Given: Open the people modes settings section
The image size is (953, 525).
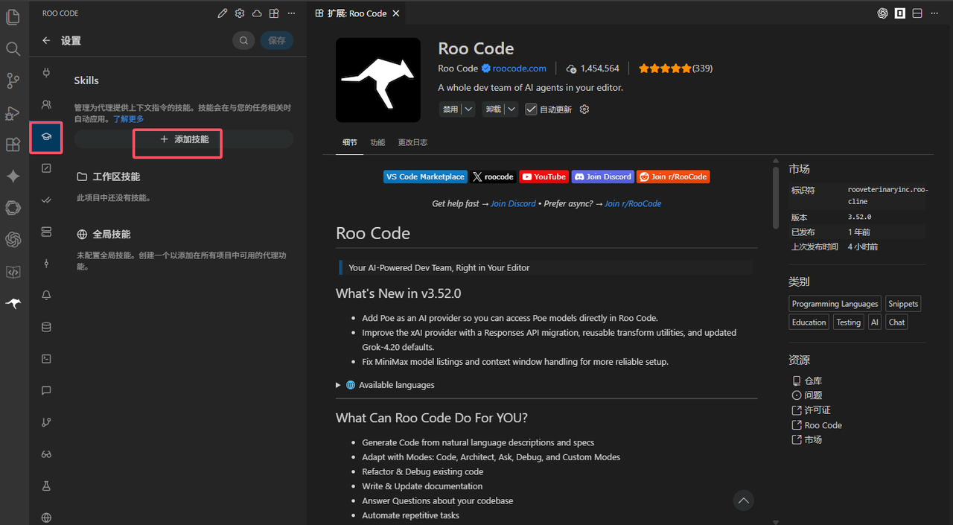Looking at the screenshot, I should point(46,105).
